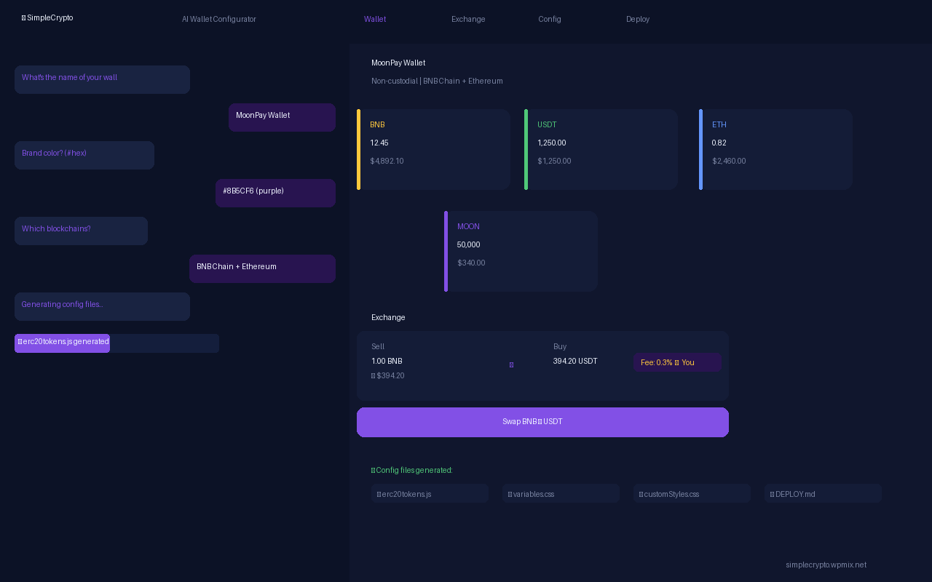Image resolution: width=932 pixels, height=582 pixels.
Task: Go to the Config tab
Action: [x=550, y=20]
